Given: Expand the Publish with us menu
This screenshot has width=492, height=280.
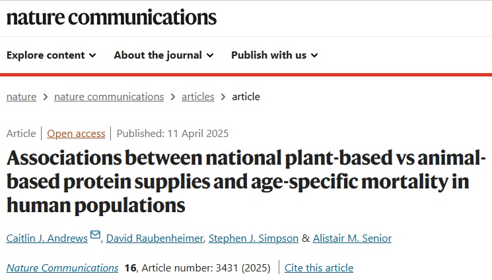Looking at the screenshot, I should coord(275,55).
